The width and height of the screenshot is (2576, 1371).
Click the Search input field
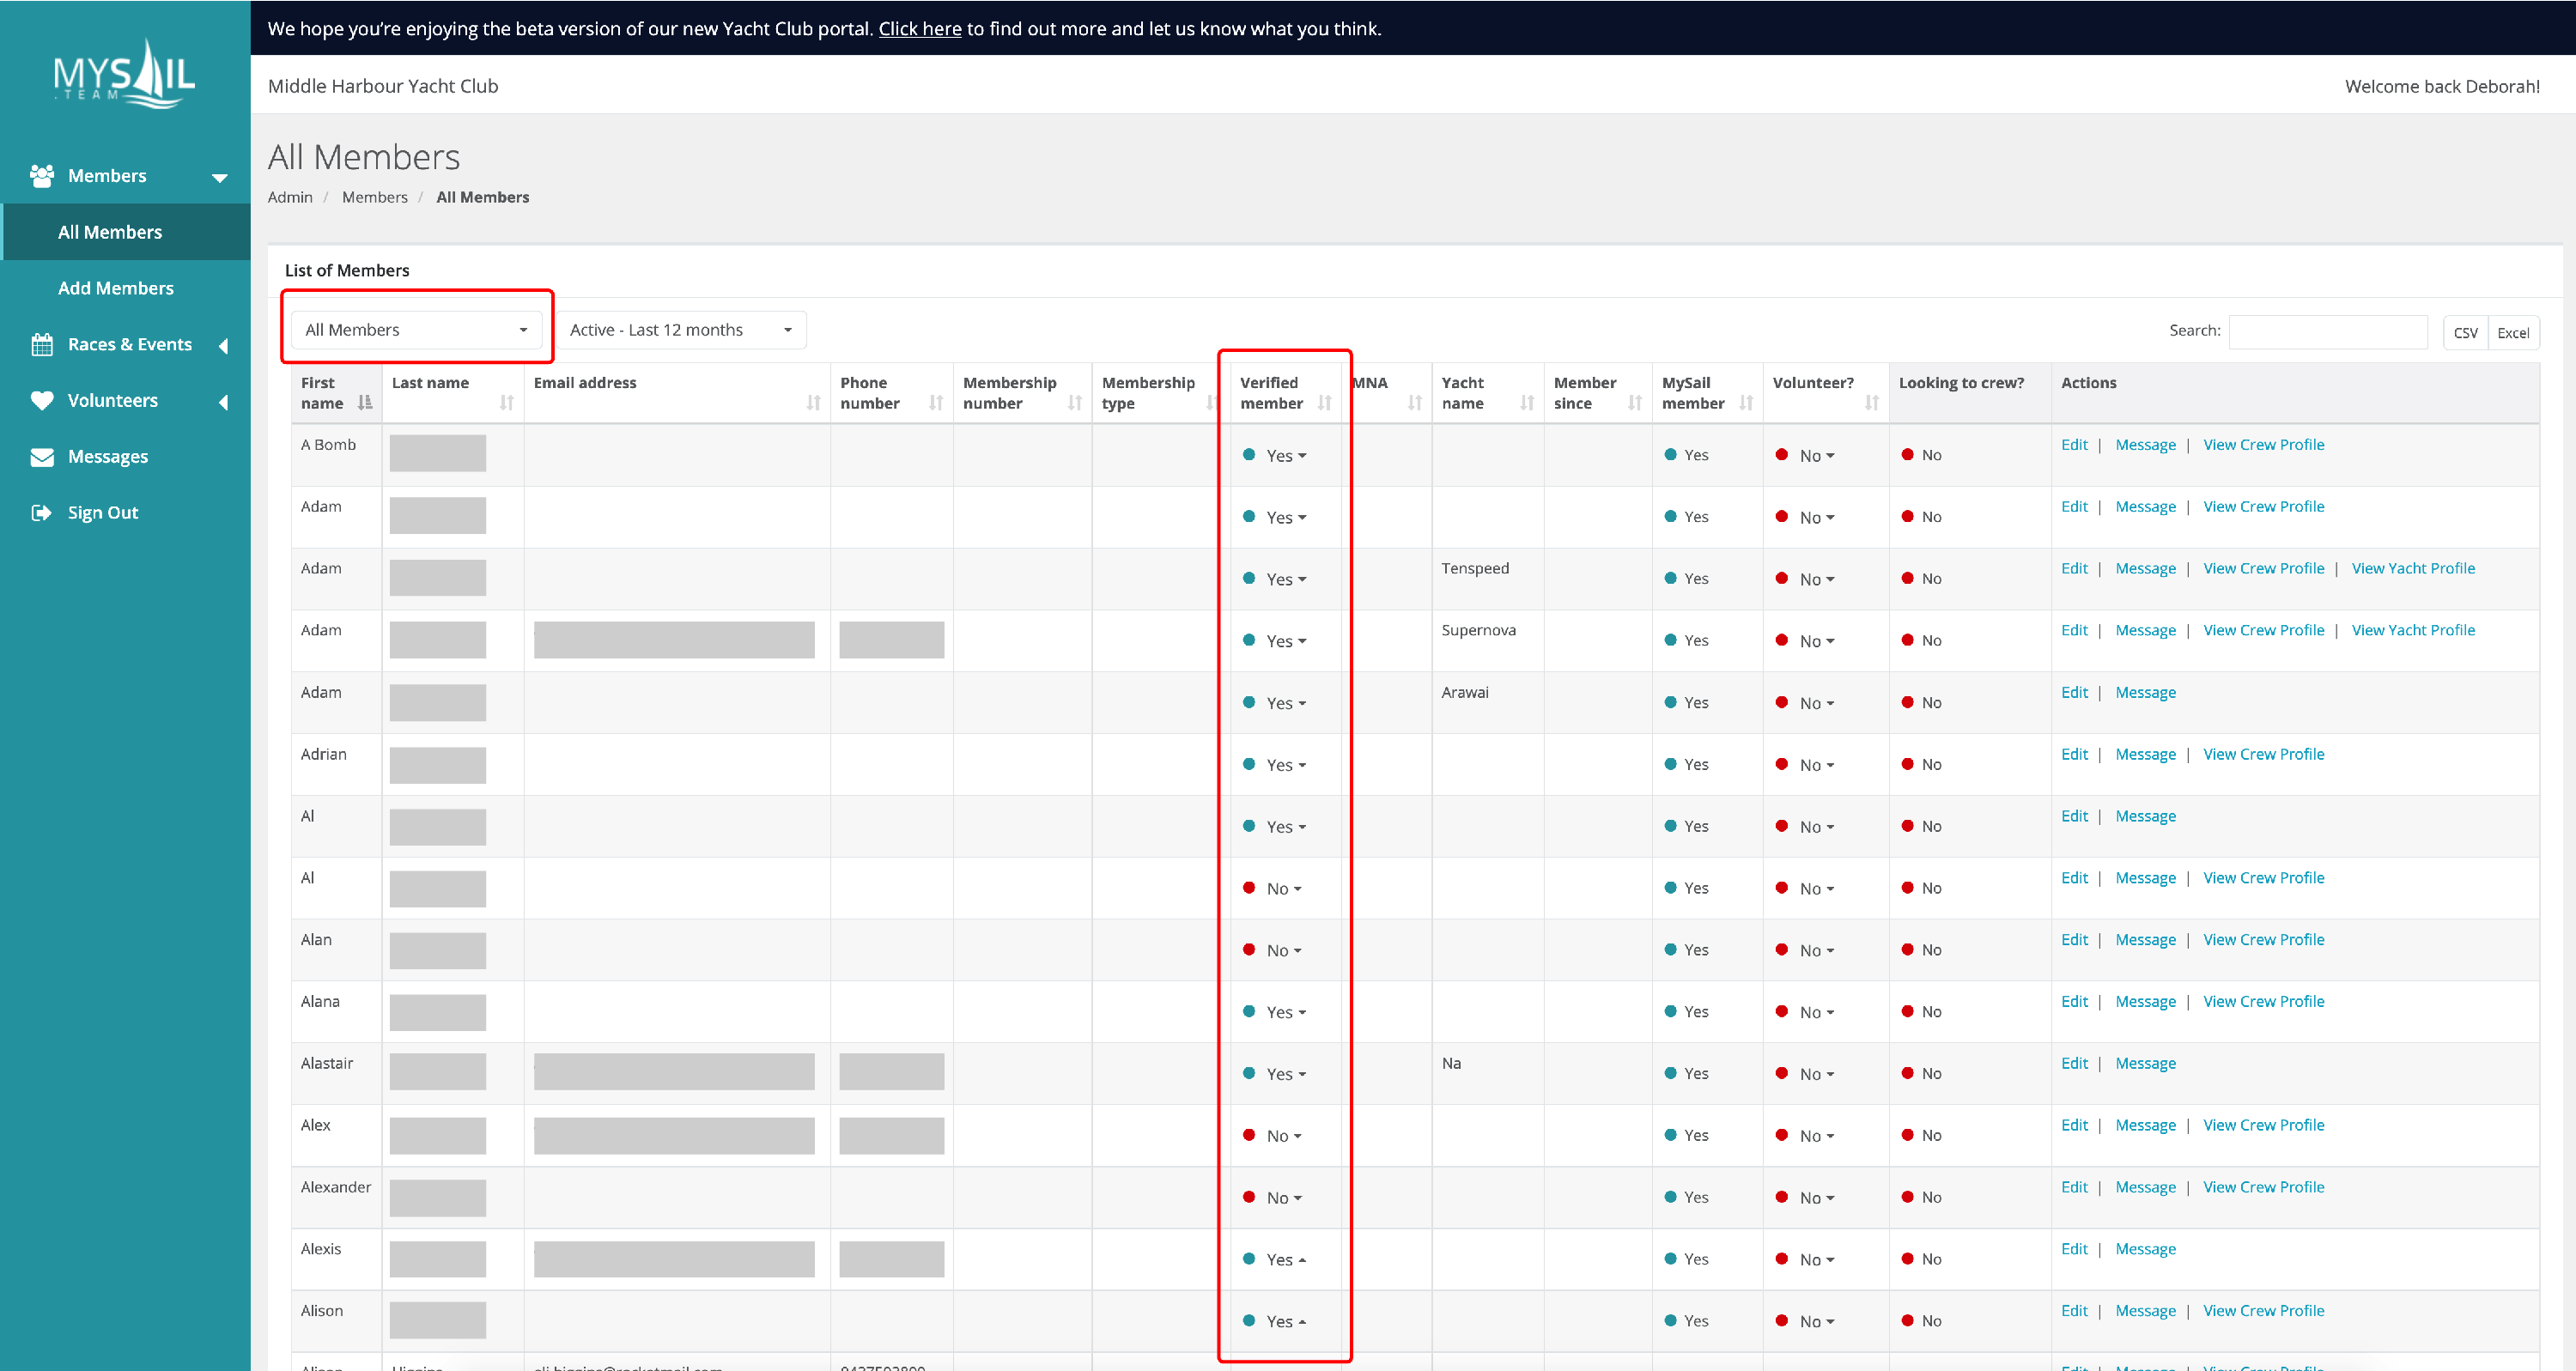[2327, 331]
